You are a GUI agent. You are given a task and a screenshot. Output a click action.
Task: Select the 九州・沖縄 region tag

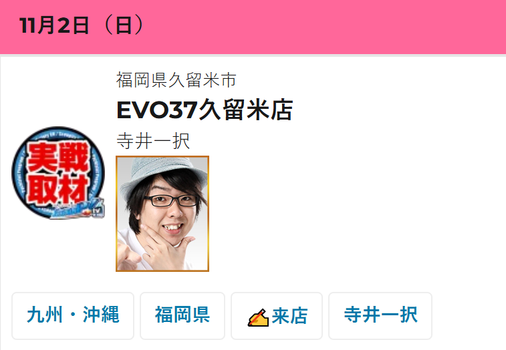click(73, 316)
